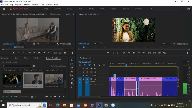Viewport: 192px width, 108px height.
Task: Select the Slip tool
Action: click(x=72, y=75)
